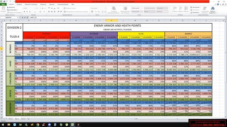This screenshot has height=127, width=227.
Task: Align text to the right
Action: tap(55, 12)
